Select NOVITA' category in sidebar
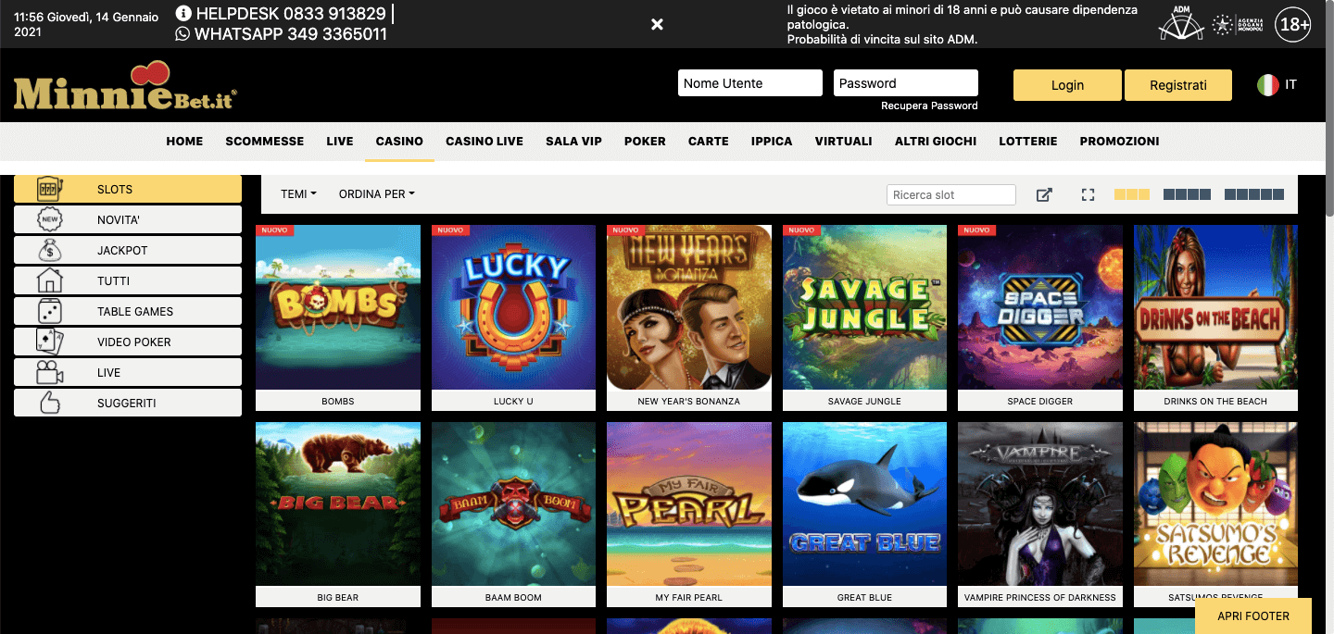Viewport: 1334px width, 634px height. pos(128,219)
